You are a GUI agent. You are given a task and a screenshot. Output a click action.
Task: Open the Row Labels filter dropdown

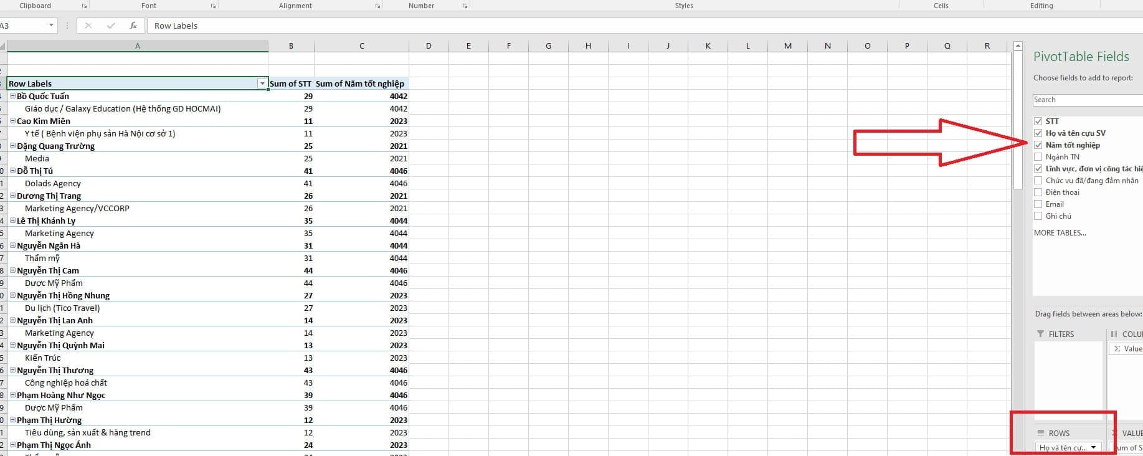pos(262,83)
